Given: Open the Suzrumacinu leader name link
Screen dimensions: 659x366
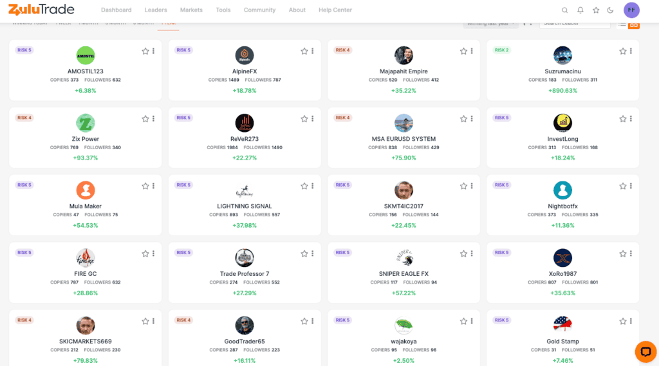Looking at the screenshot, I should [x=562, y=71].
